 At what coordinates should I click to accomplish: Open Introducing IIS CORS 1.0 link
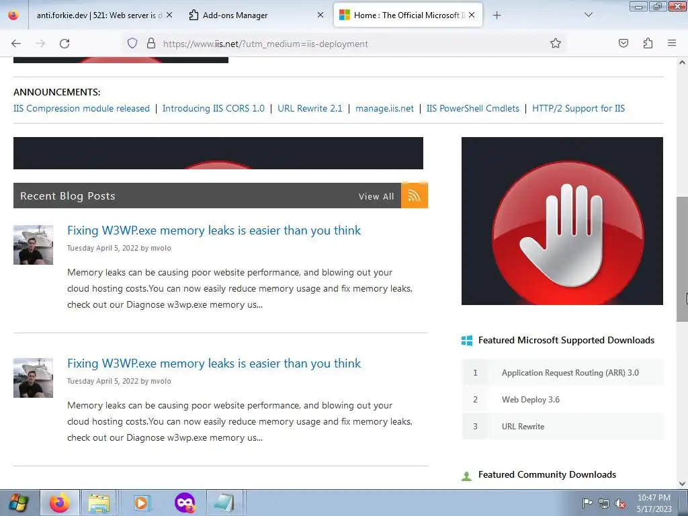point(214,108)
